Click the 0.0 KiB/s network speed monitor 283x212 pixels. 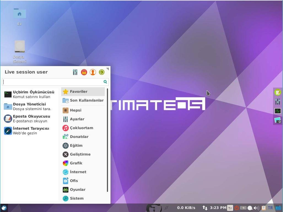186,208
